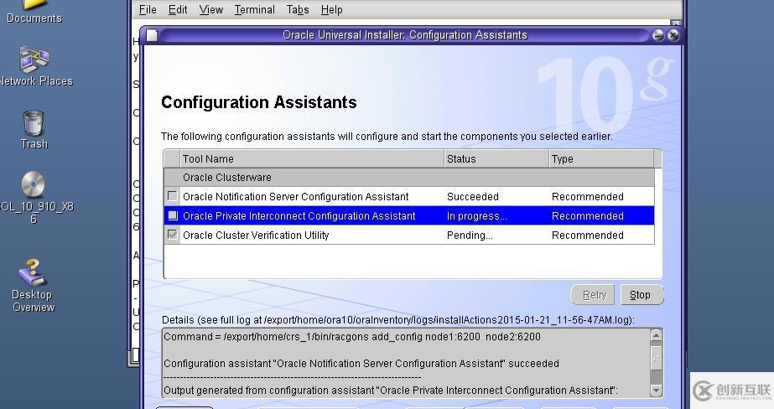Toggle checkbox for Oracle Notification Server Configuration Assistant

pos(172,196)
